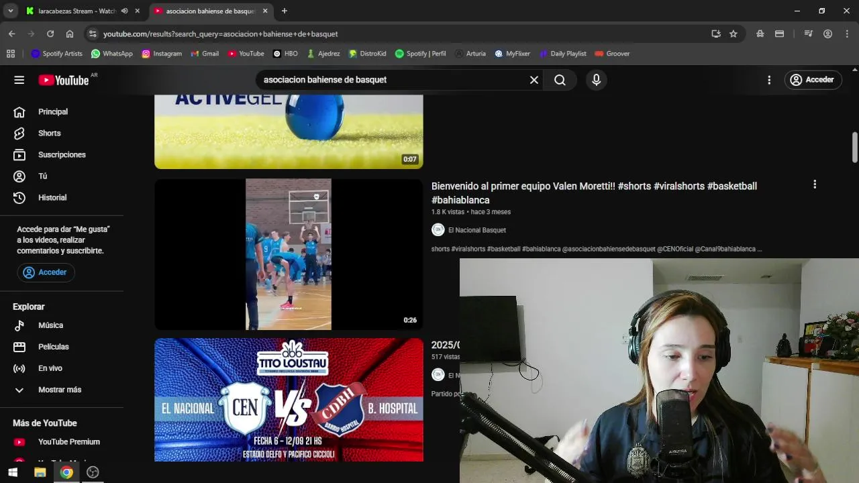
Task: Open the apps grid in bookmarks bar
Action: pos(11,54)
